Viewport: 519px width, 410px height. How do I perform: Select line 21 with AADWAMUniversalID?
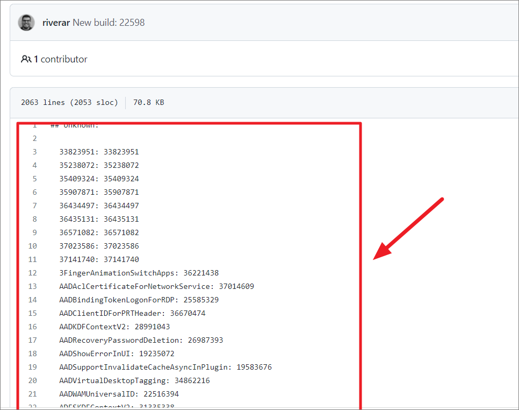(x=32, y=394)
